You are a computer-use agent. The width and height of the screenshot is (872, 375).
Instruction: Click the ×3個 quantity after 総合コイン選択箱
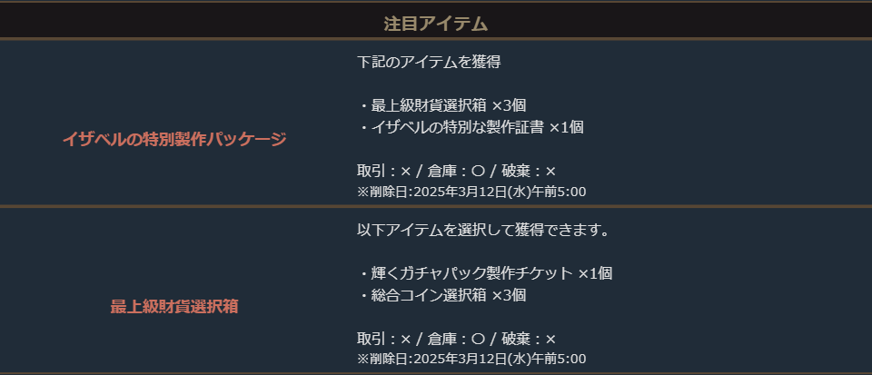pos(509,295)
